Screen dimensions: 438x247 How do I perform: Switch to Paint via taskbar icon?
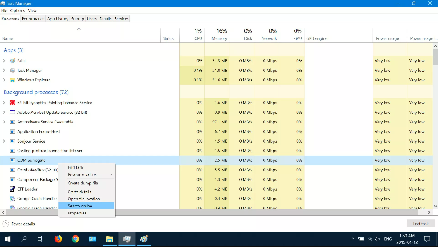143,239
